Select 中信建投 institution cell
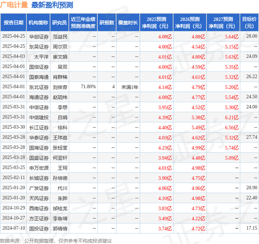Screen dimensions: 259x244 tap(39, 118)
